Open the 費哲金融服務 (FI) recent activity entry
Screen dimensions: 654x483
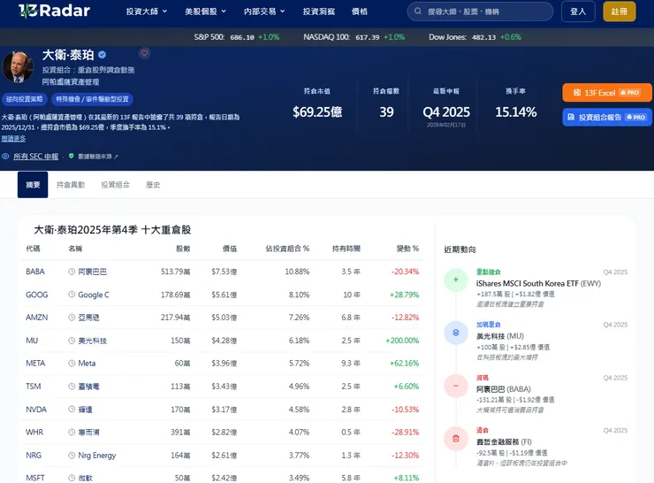click(504, 441)
